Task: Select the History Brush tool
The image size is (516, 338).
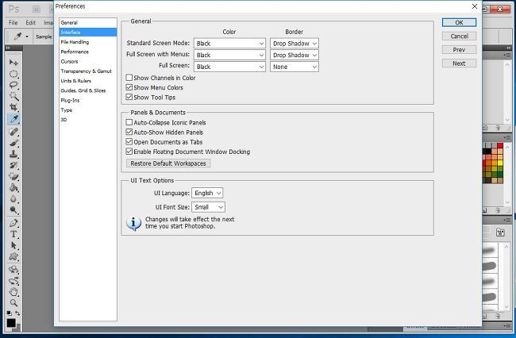Action: 13,165
